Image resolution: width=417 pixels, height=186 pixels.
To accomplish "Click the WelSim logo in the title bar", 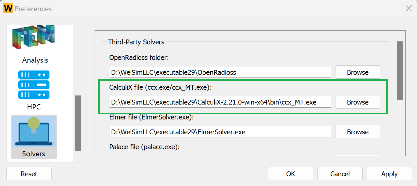I will pos(9,8).
